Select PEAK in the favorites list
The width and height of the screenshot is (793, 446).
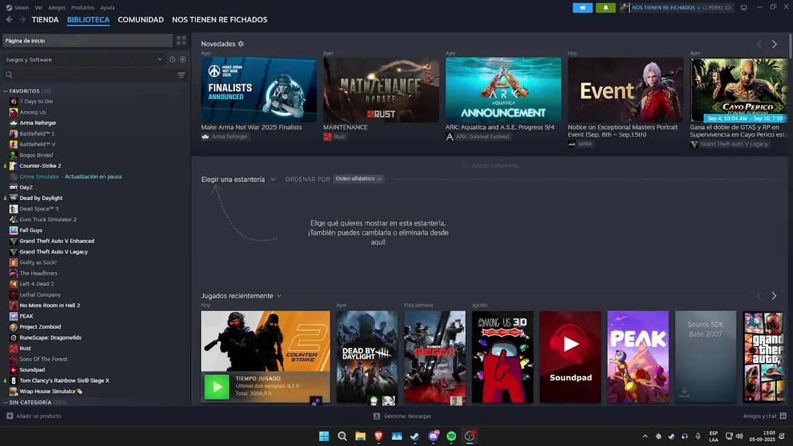(26, 316)
